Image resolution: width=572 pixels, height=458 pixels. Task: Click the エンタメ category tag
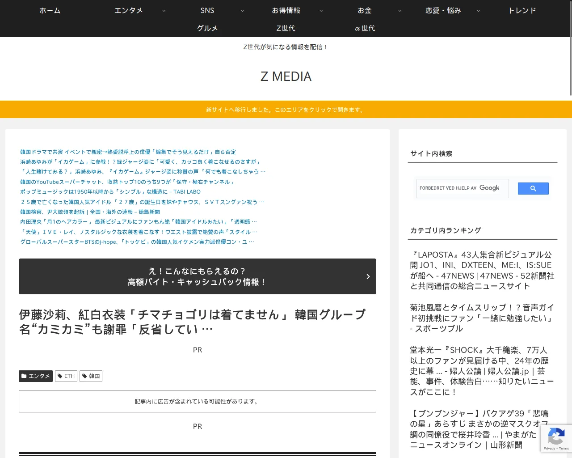[36, 376]
